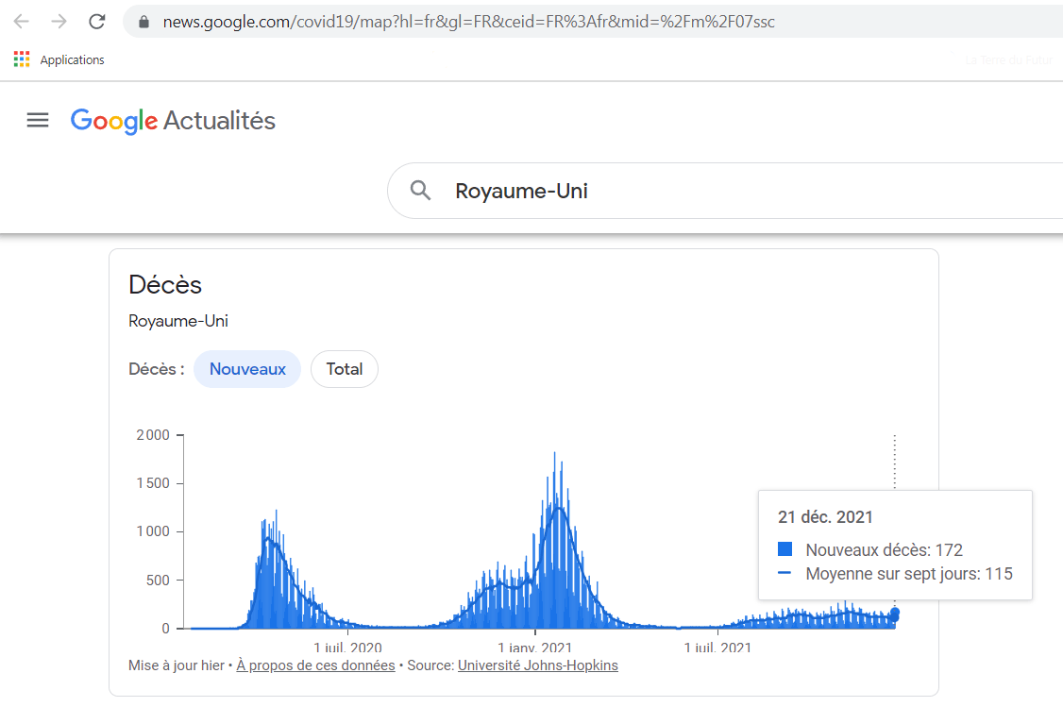Select the Nouveaux deaths chip
This screenshot has height=707, width=1063.
(247, 369)
